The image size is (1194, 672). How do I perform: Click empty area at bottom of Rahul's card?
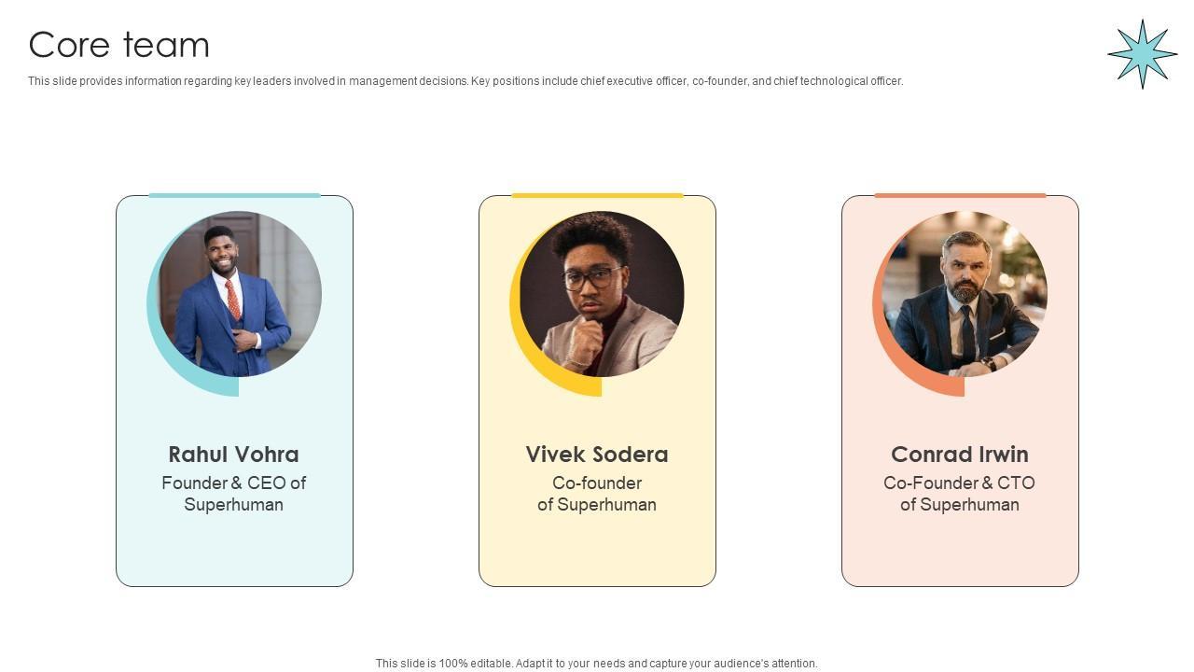[x=234, y=555]
